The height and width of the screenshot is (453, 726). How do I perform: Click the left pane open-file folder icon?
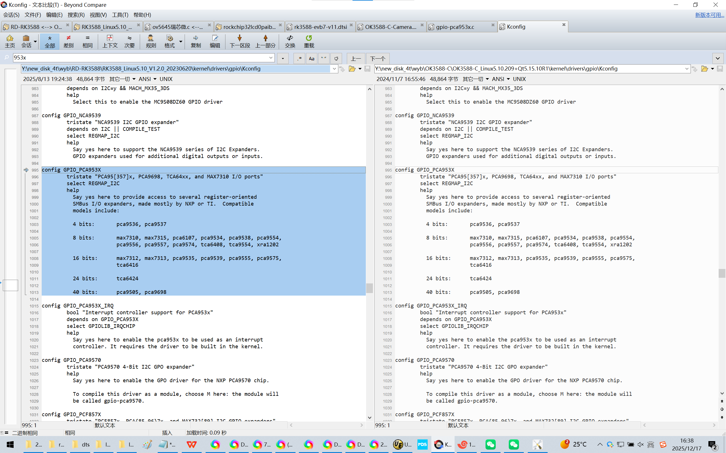click(352, 69)
